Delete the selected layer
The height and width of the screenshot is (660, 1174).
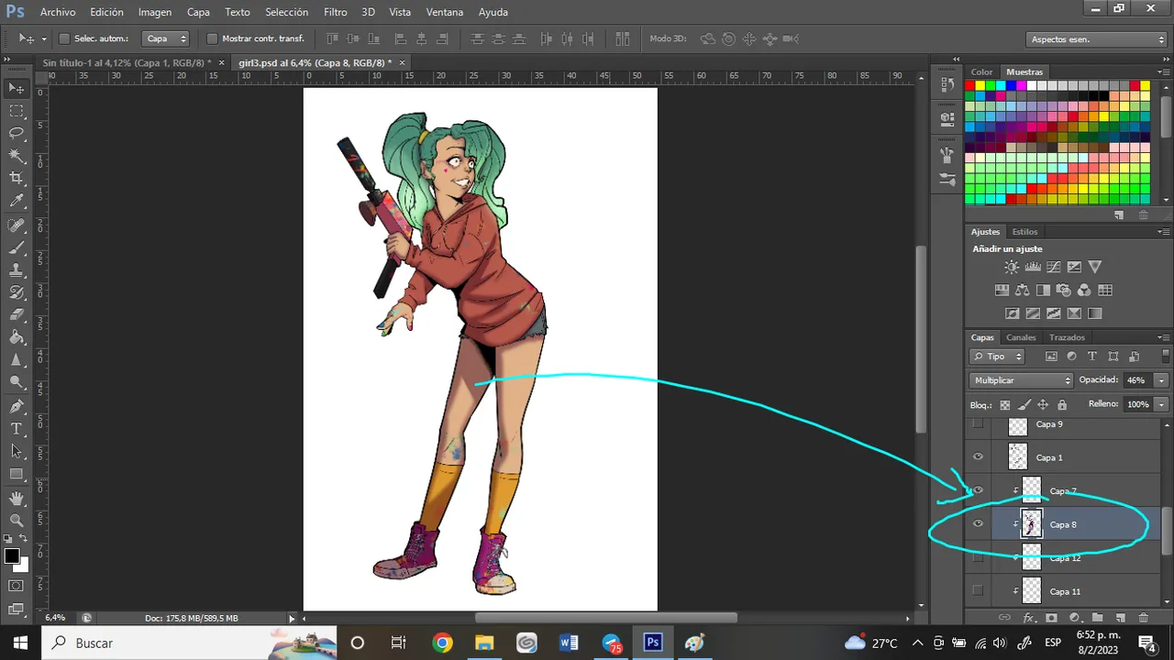pyautogui.click(x=1143, y=619)
